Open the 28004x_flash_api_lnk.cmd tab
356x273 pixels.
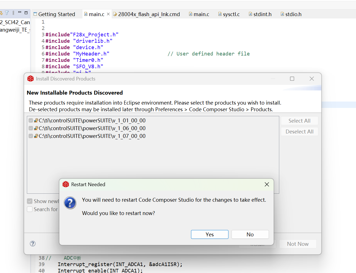[x=147, y=14]
